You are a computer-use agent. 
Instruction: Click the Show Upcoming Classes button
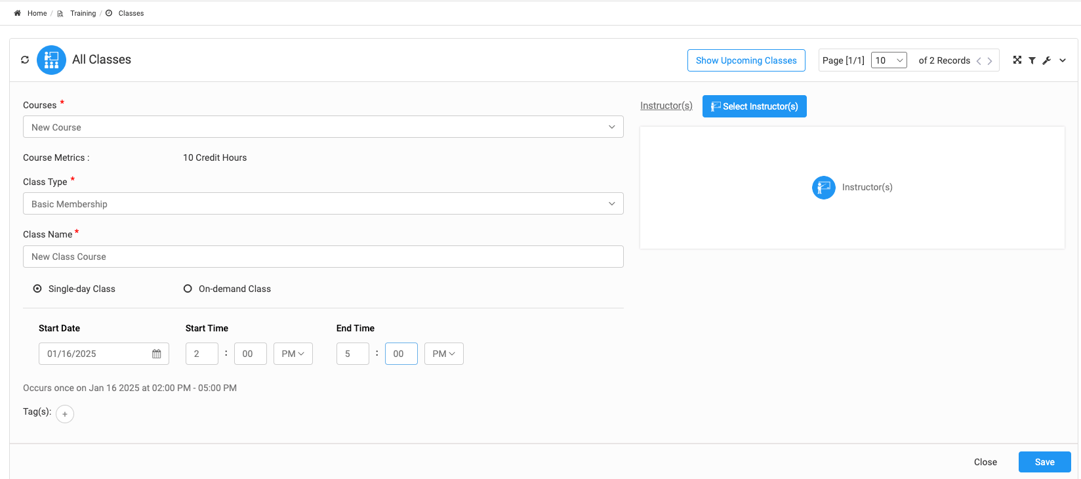pos(746,60)
